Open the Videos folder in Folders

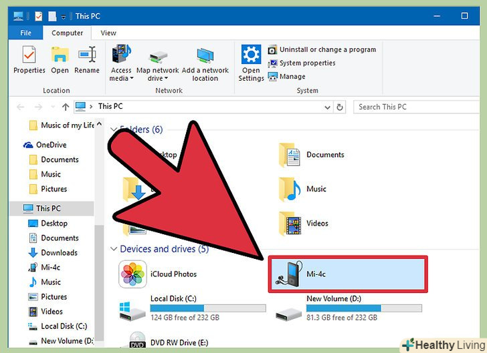click(x=304, y=223)
